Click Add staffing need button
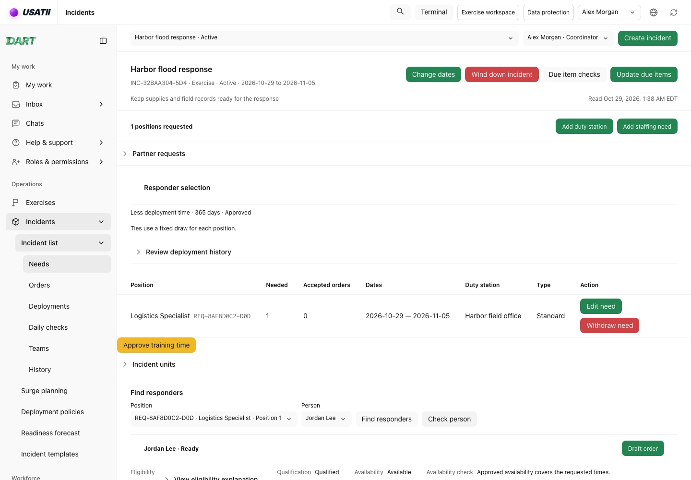Image resolution: width=691 pixels, height=480 pixels. click(647, 126)
